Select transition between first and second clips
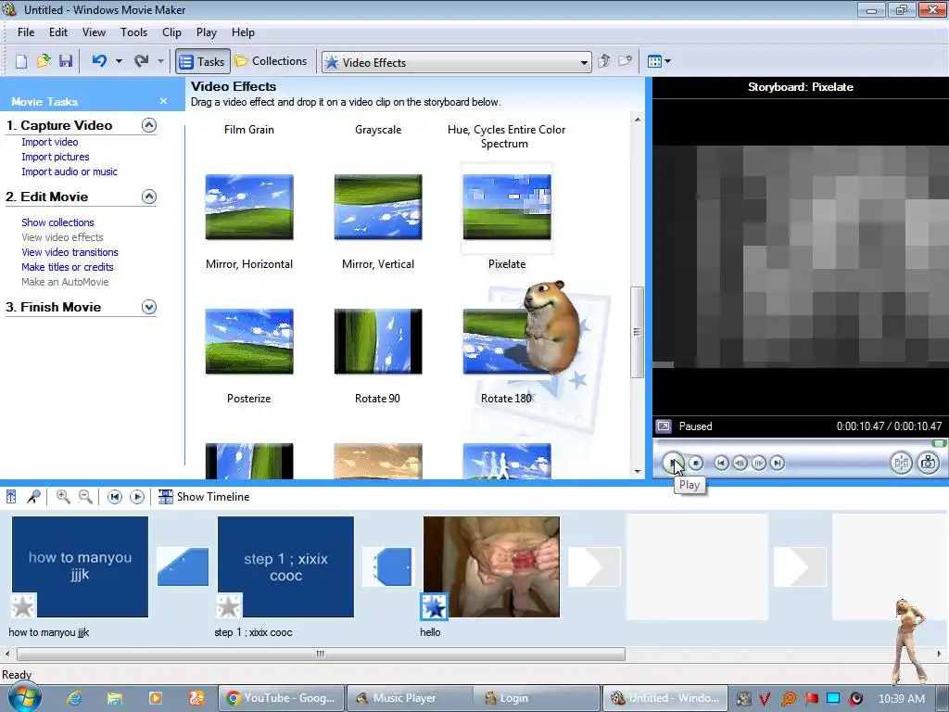Screen dimensions: 949x712 183,566
